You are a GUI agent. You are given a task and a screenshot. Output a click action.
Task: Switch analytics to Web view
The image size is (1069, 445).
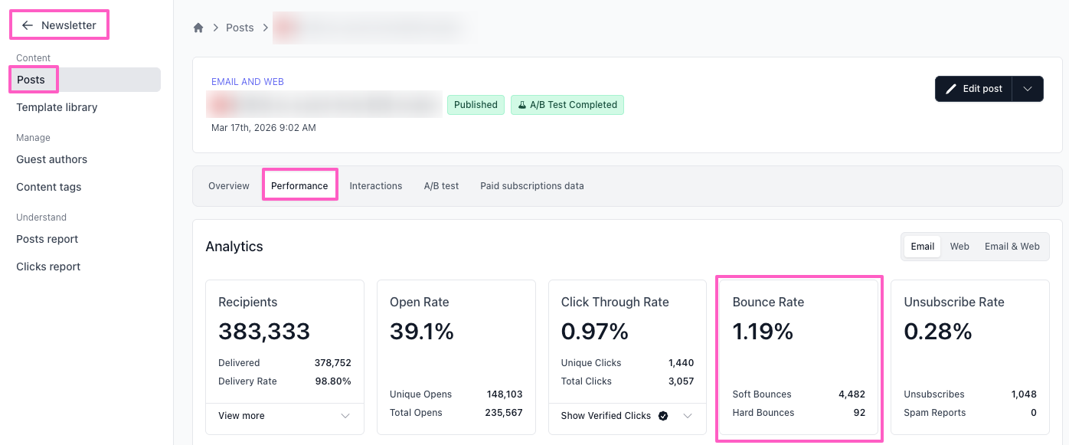pos(959,247)
